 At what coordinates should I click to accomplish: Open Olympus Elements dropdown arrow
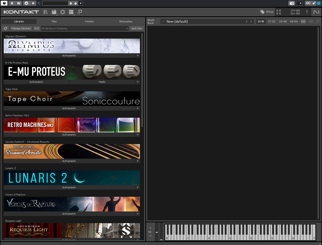coord(138,56)
